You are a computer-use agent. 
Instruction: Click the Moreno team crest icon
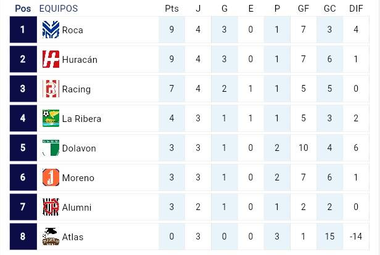(x=50, y=177)
